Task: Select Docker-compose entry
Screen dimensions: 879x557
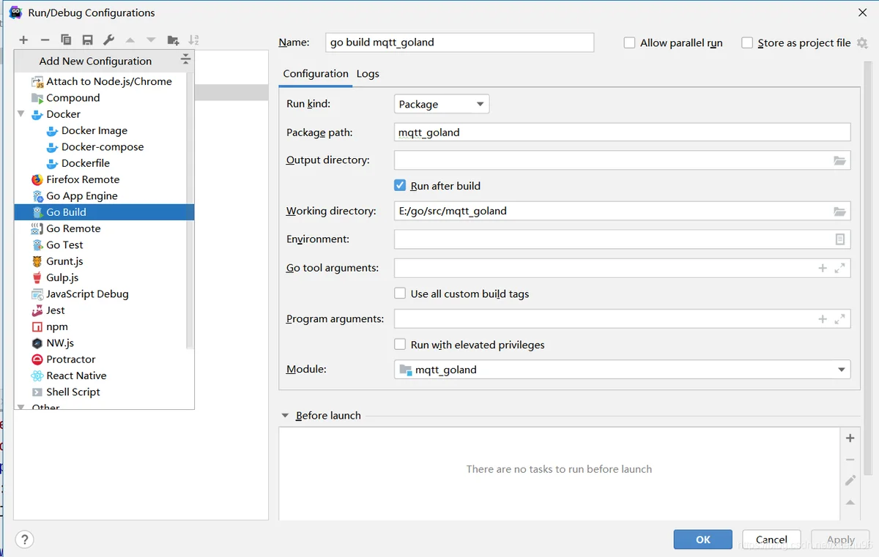Action: 104,146
